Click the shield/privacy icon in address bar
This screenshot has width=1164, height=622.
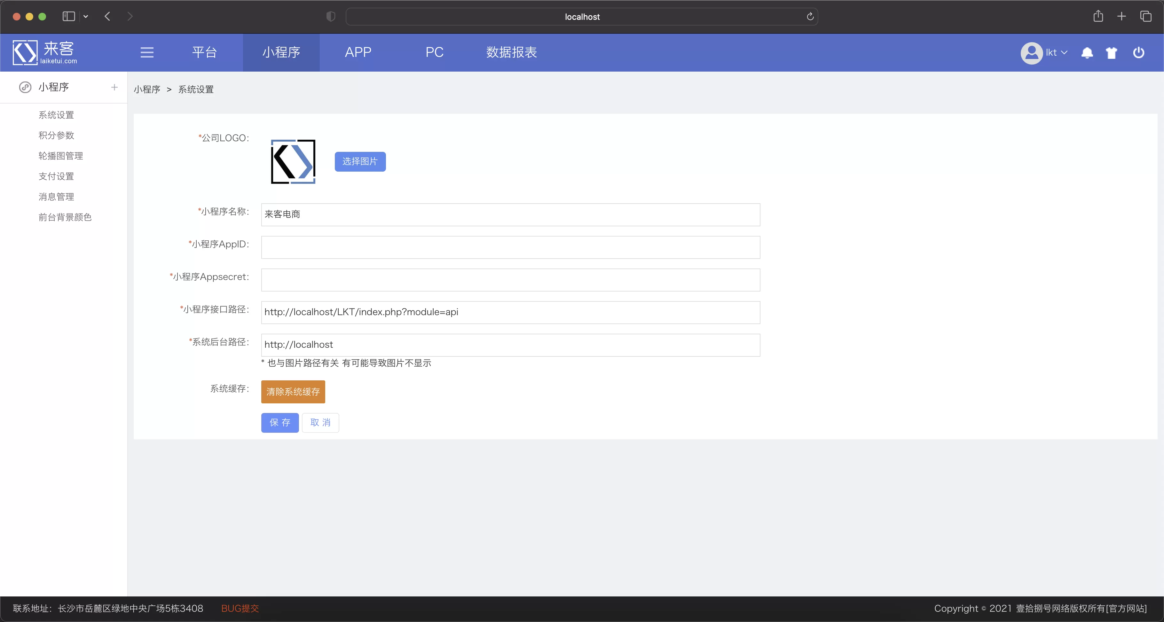pos(331,16)
